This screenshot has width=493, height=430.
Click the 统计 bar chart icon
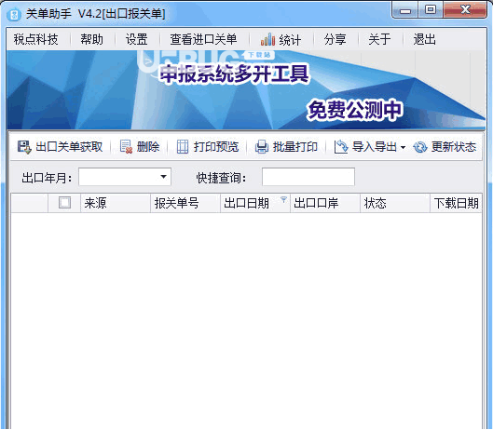click(x=267, y=40)
